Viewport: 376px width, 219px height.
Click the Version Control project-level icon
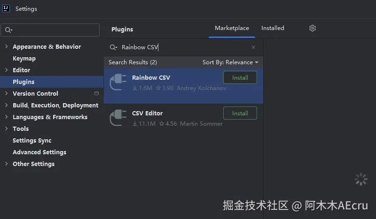[96, 93]
